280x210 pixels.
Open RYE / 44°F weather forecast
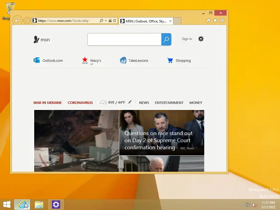[116, 103]
